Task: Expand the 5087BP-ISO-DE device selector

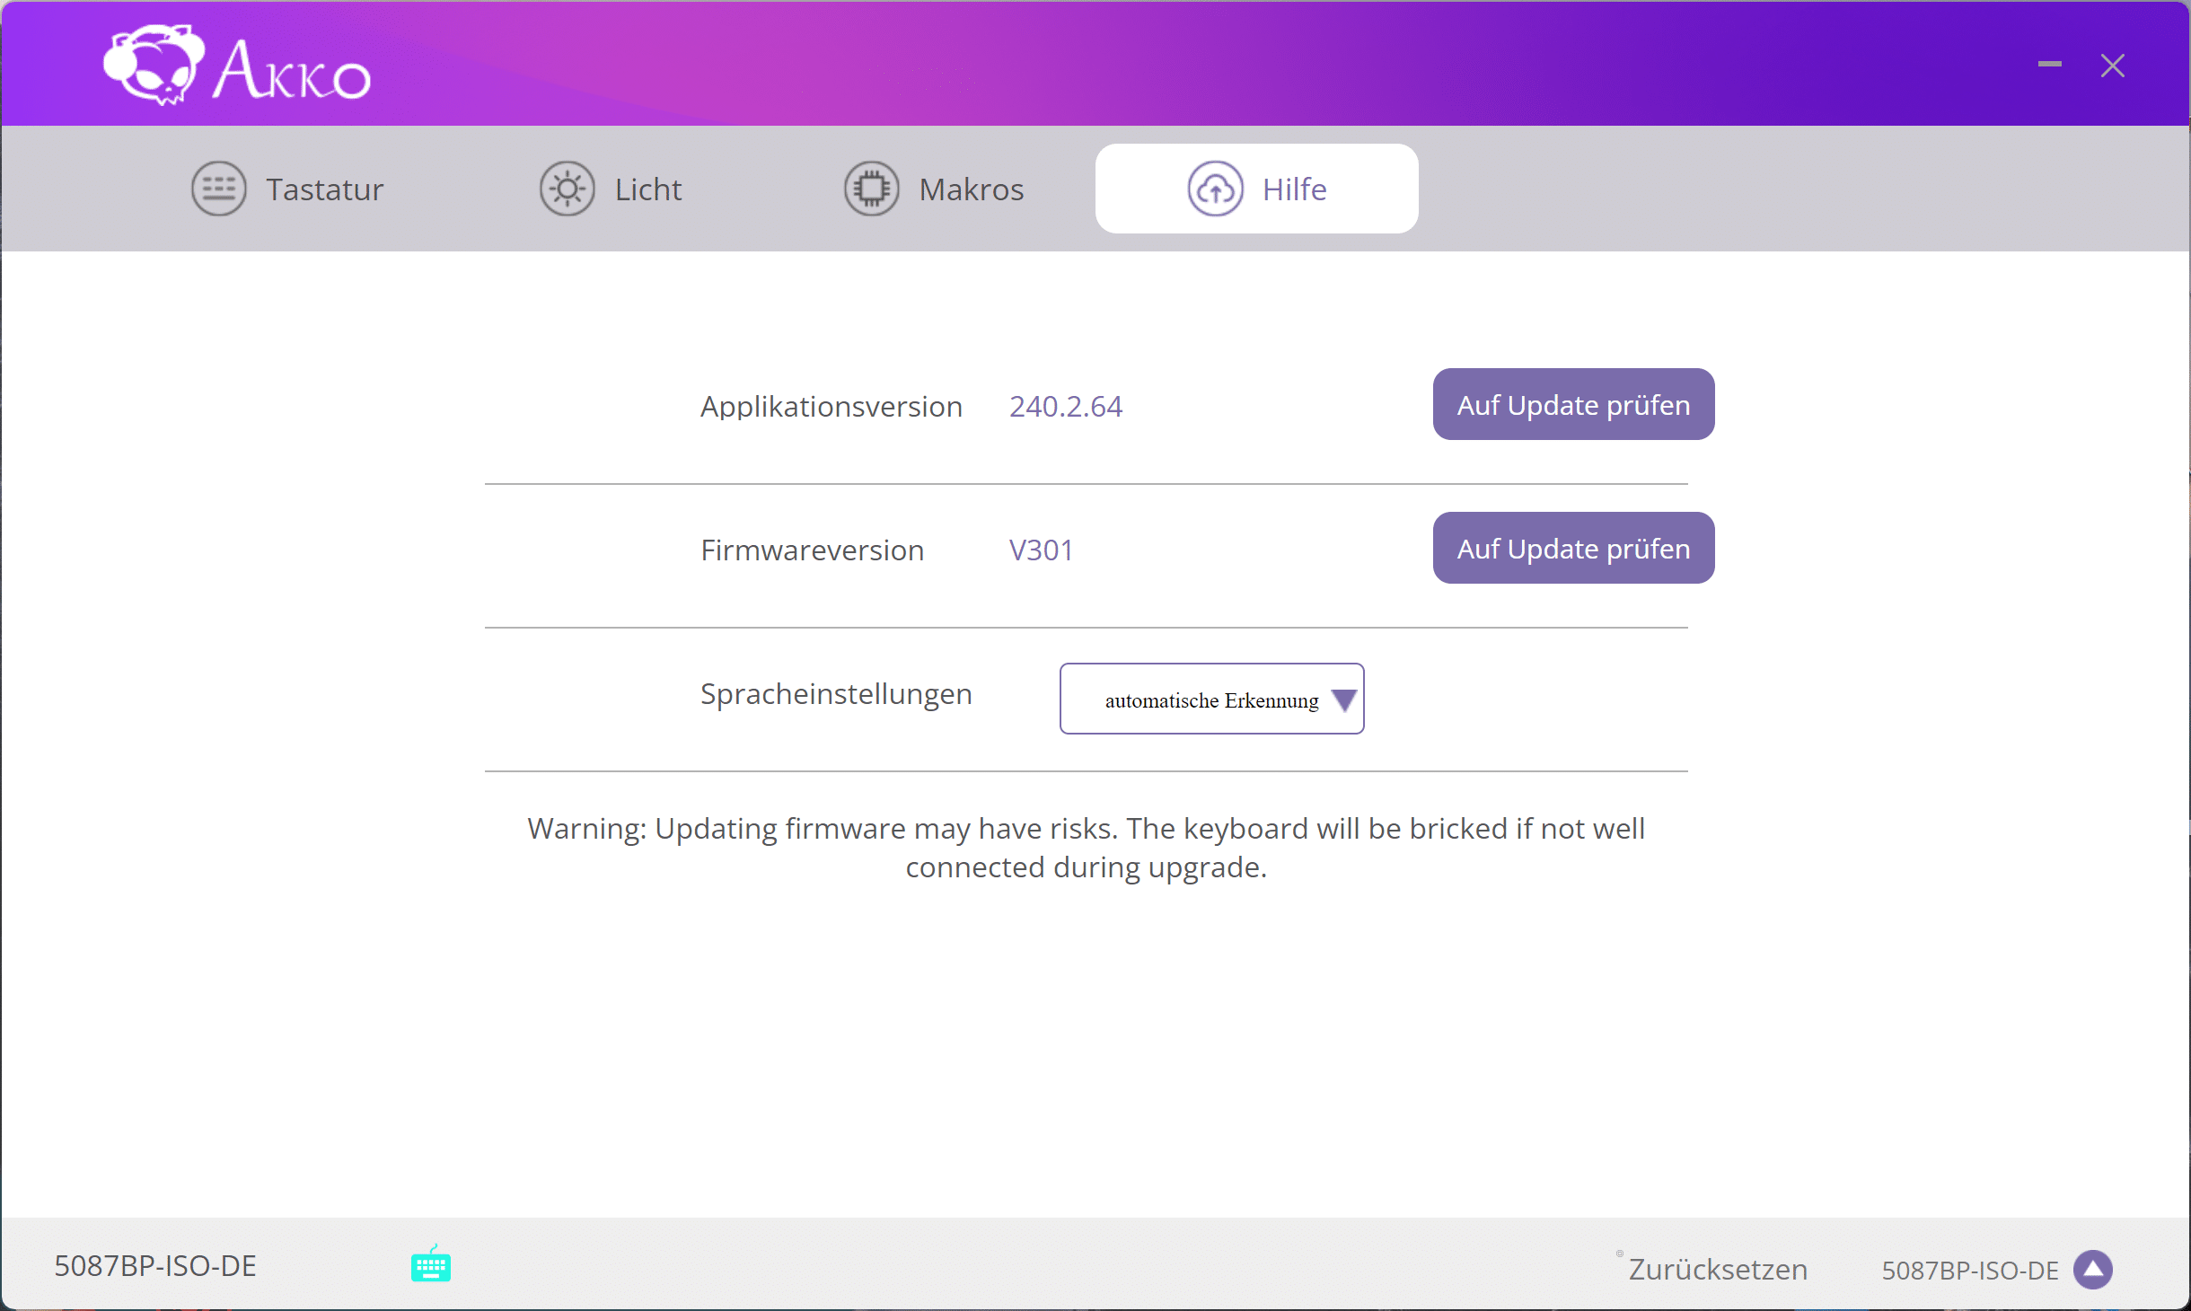Action: tap(1969, 1270)
